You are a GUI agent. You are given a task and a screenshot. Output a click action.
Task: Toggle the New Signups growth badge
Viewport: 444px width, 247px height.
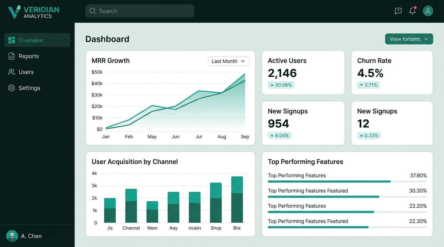[280, 135]
